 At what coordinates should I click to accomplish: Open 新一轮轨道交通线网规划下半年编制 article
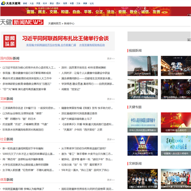23,149
